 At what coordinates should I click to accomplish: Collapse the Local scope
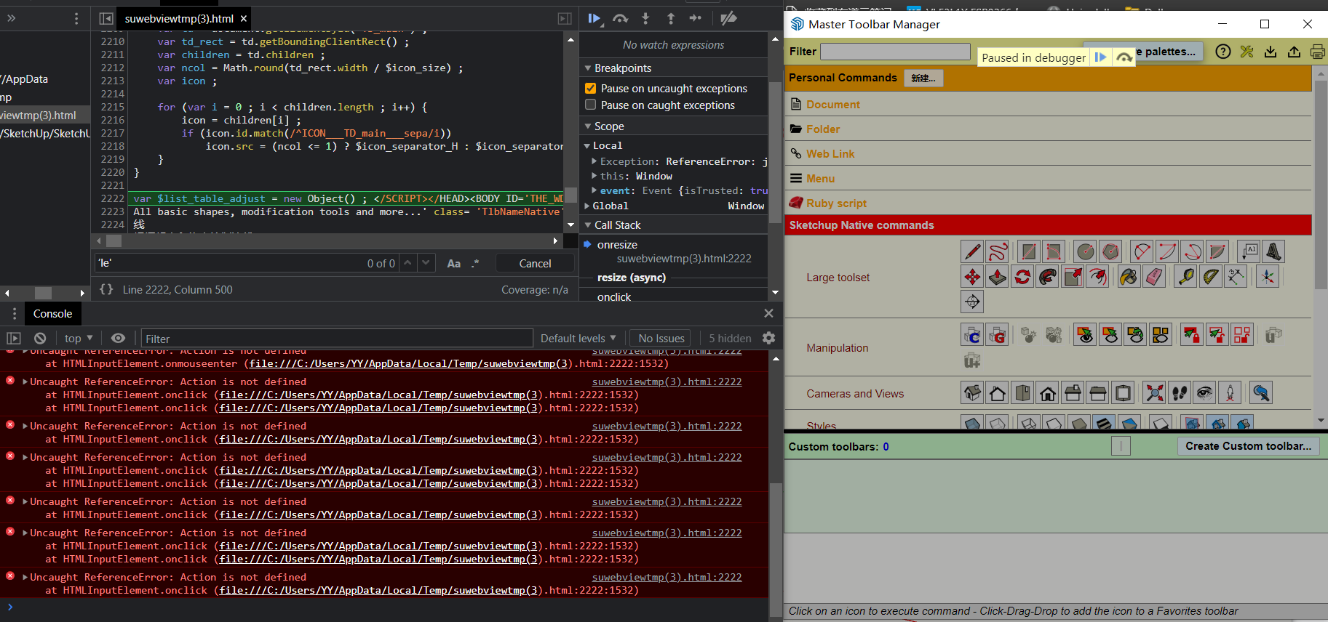[x=587, y=145]
